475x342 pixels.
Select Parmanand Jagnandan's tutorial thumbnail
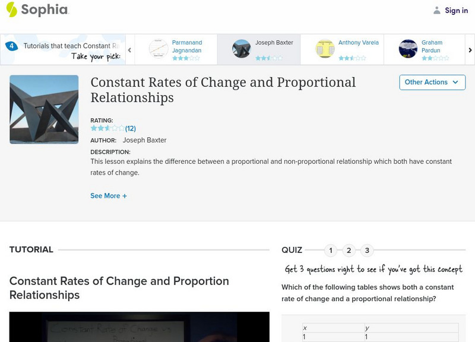(159, 49)
